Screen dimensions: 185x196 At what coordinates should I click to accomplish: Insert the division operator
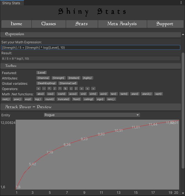[55, 89]
